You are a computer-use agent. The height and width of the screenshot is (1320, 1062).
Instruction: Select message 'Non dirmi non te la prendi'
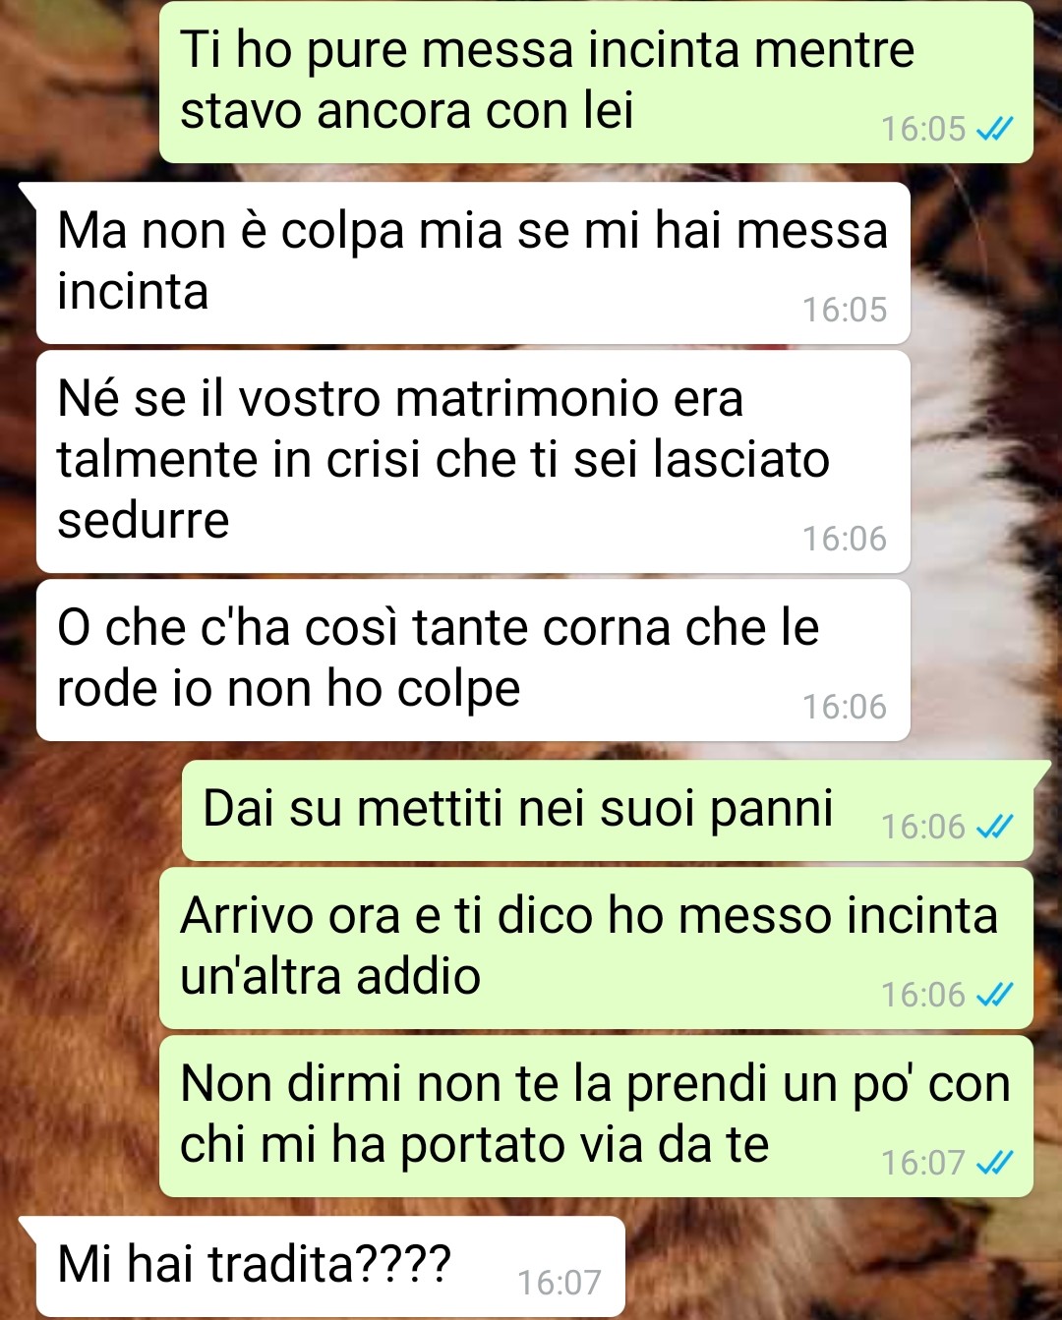pyautogui.click(x=596, y=1116)
